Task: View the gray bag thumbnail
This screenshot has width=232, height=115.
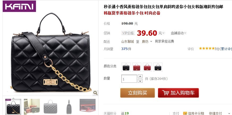Action: pos(50,107)
